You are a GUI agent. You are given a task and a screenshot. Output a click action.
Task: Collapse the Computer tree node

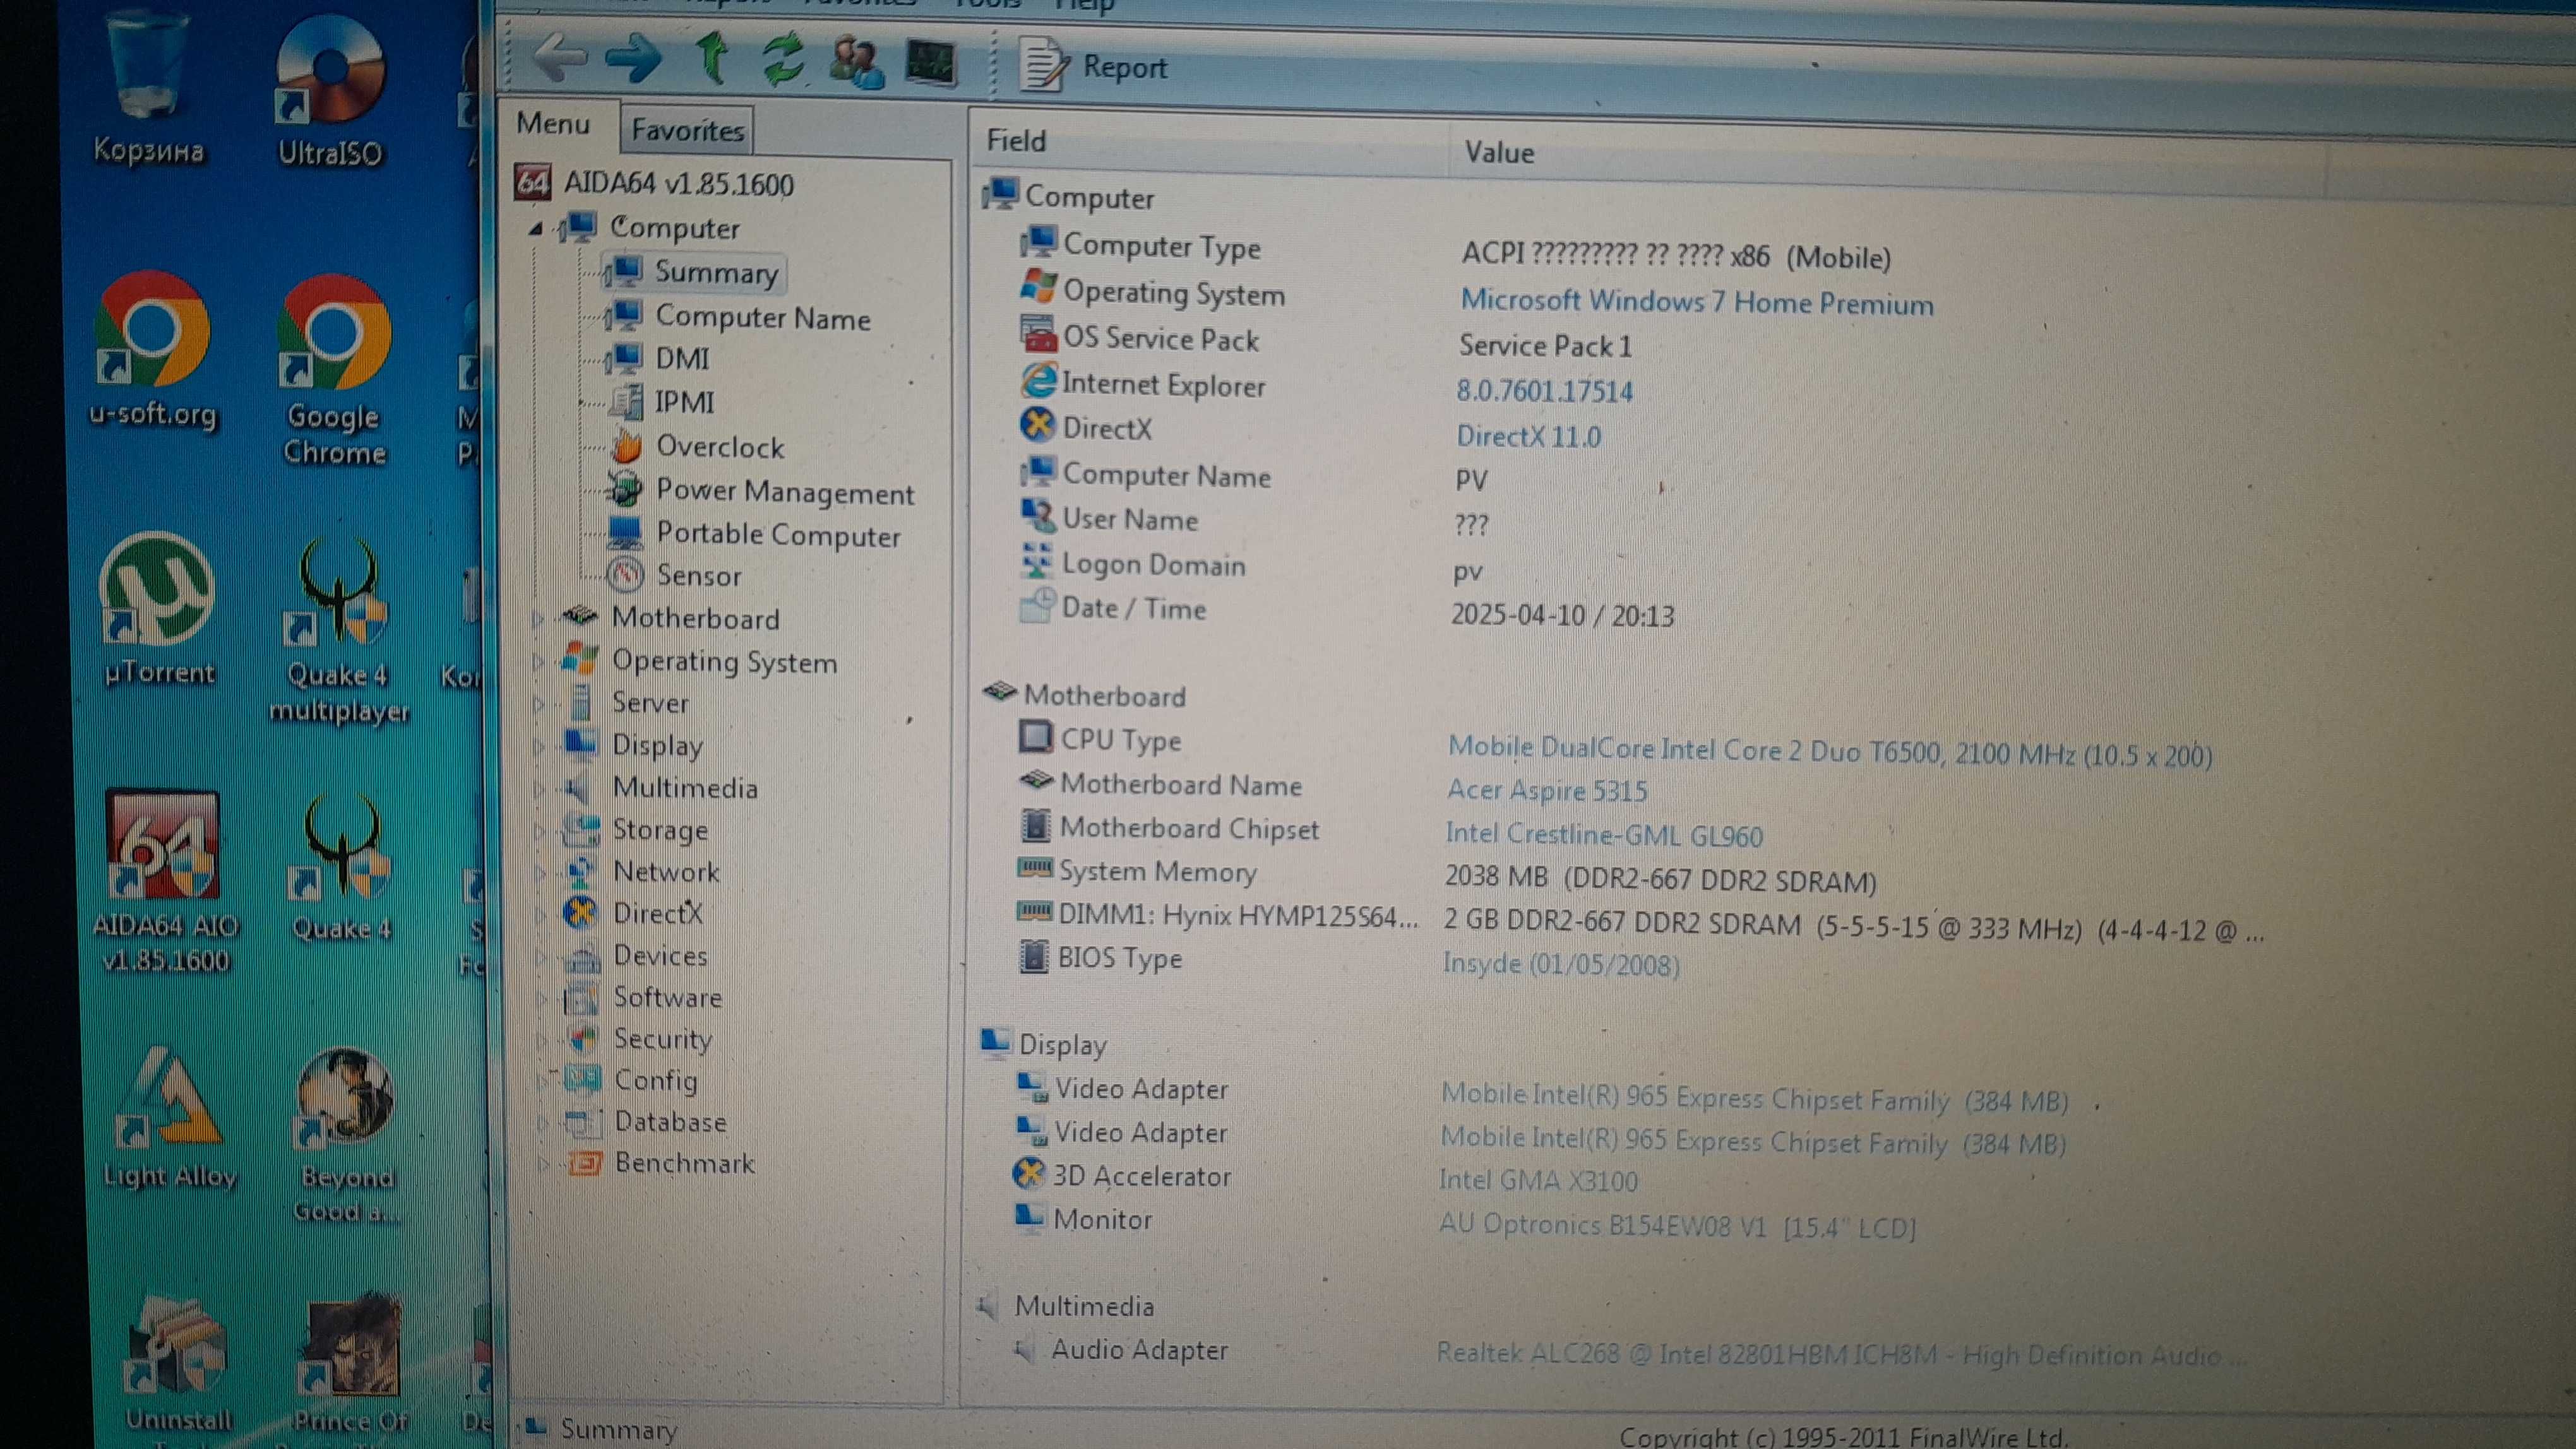click(x=536, y=229)
